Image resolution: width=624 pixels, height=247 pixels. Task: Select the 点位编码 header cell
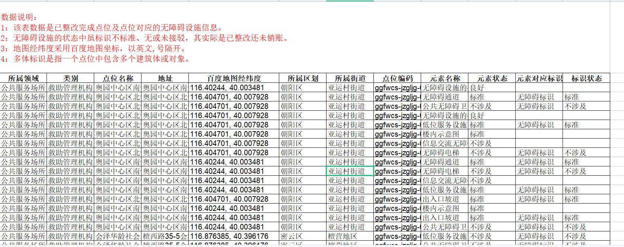397,78
